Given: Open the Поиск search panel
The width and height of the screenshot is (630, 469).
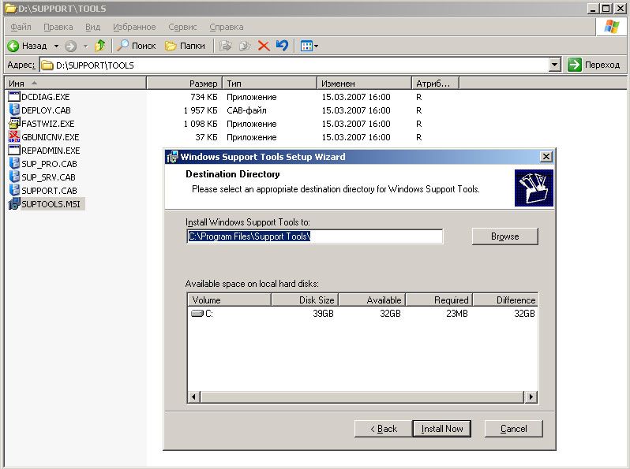Looking at the screenshot, I should [x=137, y=46].
